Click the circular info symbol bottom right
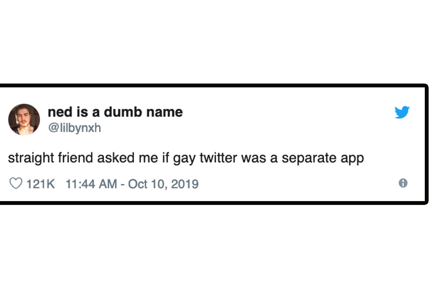433x288 pixels. 403,183
